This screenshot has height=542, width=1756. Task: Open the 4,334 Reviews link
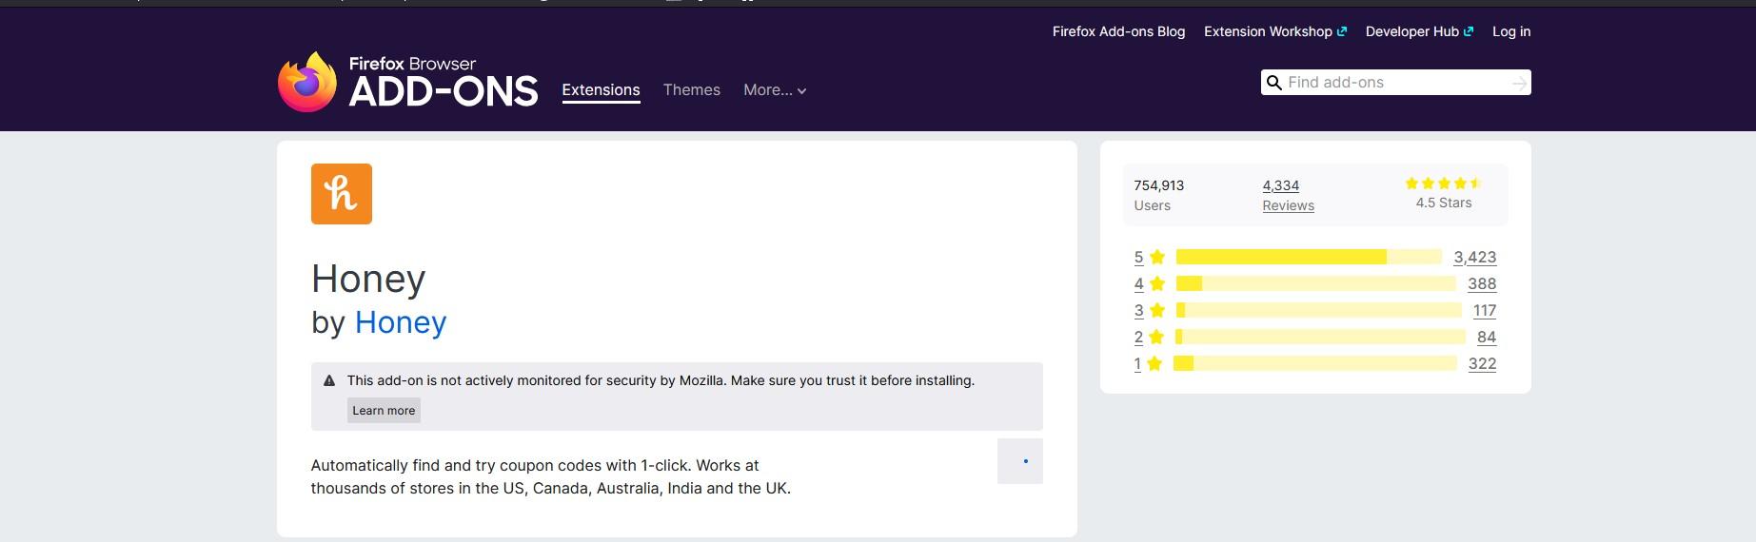(1288, 195)
